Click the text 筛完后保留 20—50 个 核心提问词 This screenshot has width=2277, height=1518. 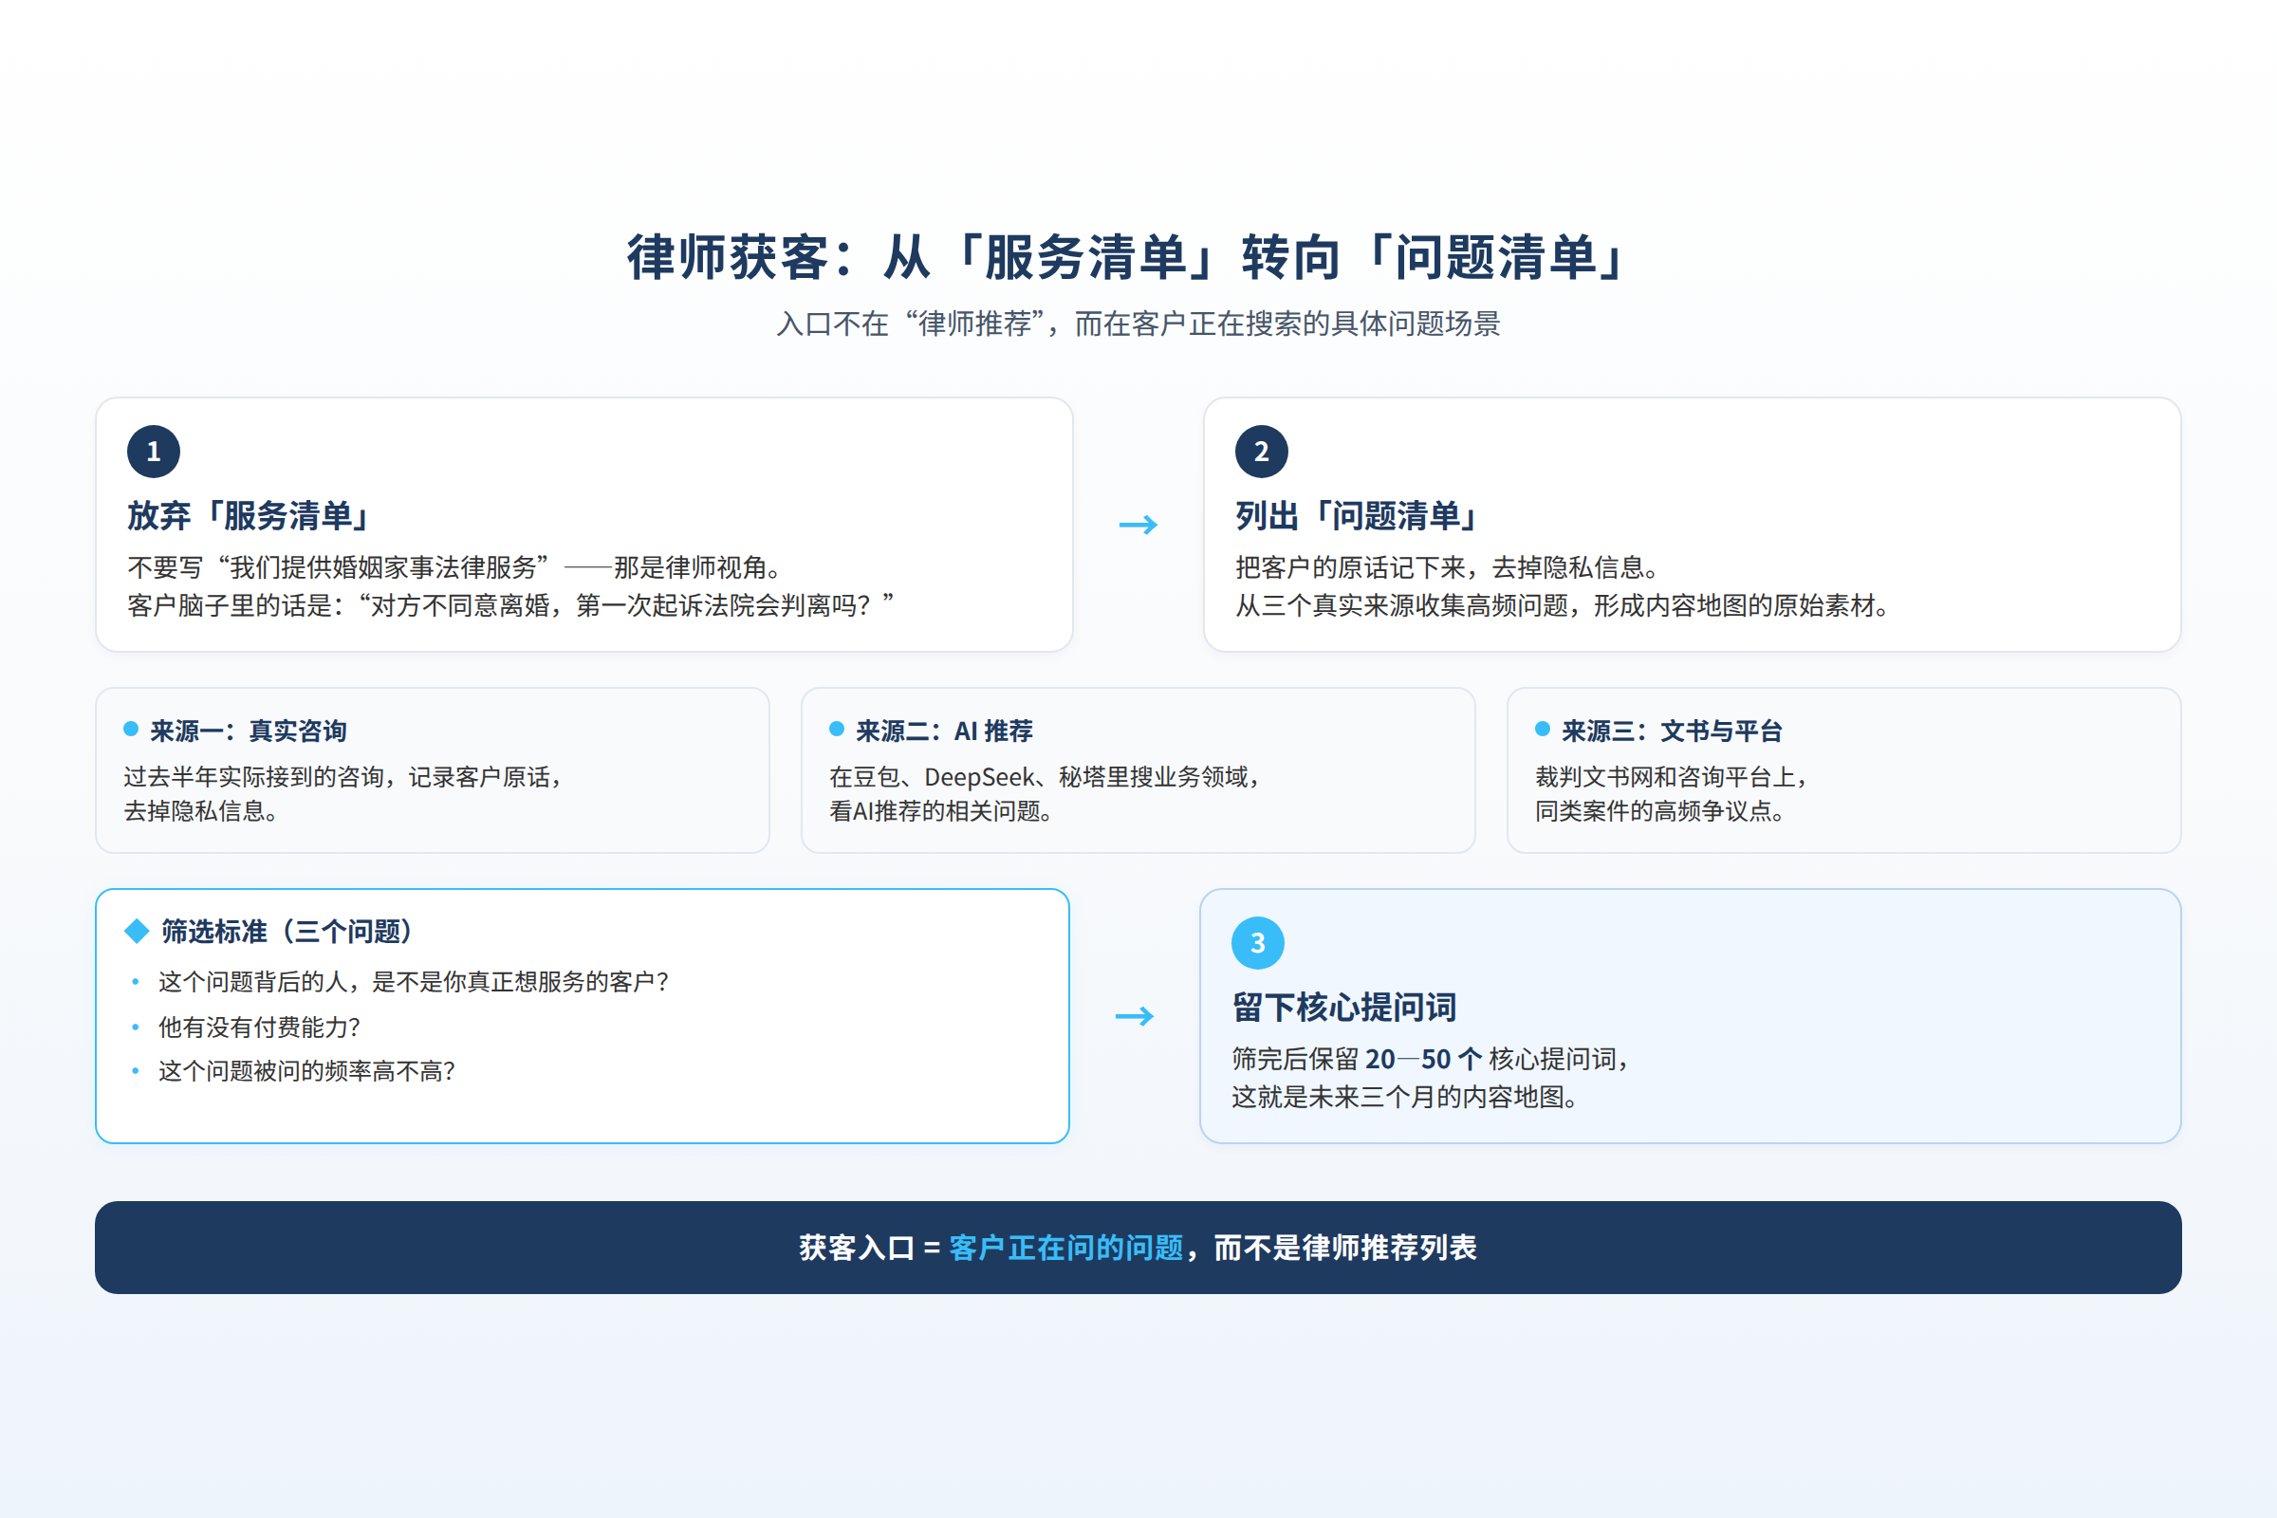coord(1431,1059)
